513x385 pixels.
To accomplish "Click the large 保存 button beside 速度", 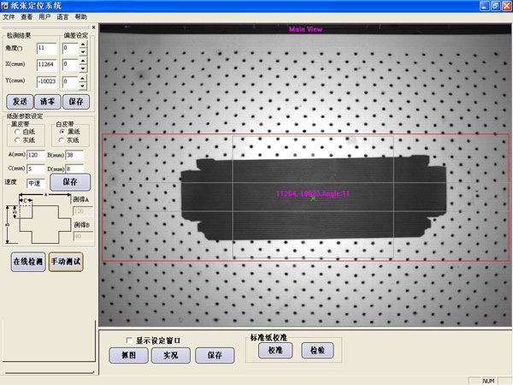I will pos(70,182).
